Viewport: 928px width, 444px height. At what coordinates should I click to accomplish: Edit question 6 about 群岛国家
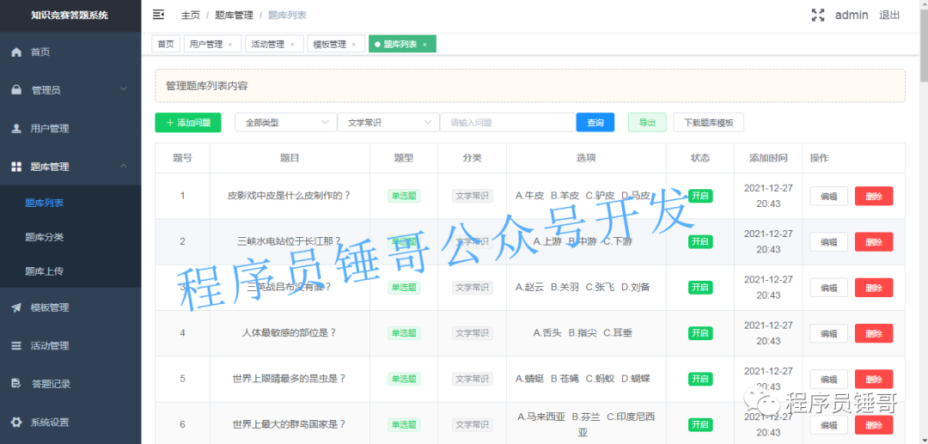(828, 424)
